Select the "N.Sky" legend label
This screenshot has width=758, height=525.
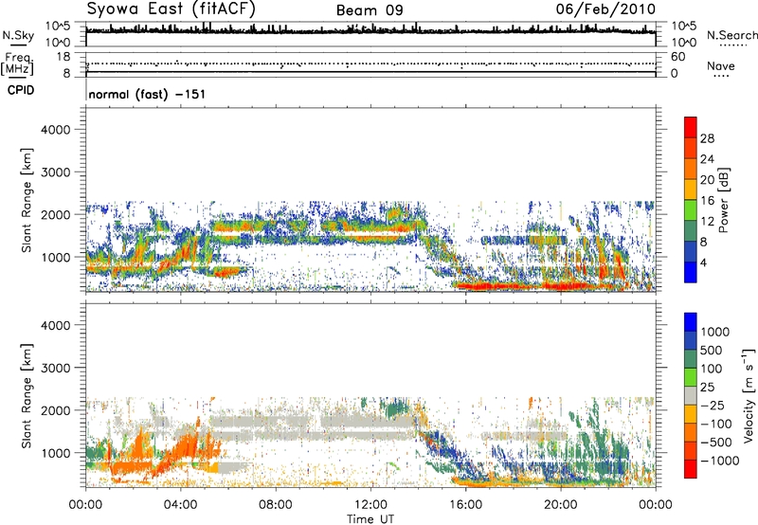(x=18, y=35)
